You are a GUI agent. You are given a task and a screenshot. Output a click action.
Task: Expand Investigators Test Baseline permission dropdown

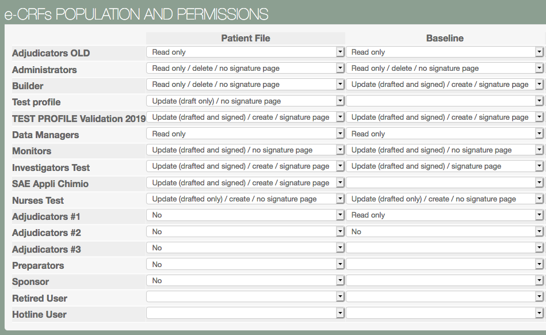tap(445, 166)
